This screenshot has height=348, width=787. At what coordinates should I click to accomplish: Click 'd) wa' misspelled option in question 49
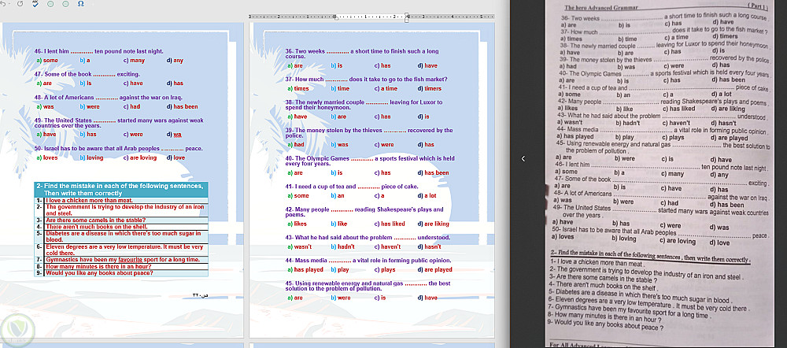point(174,135)
